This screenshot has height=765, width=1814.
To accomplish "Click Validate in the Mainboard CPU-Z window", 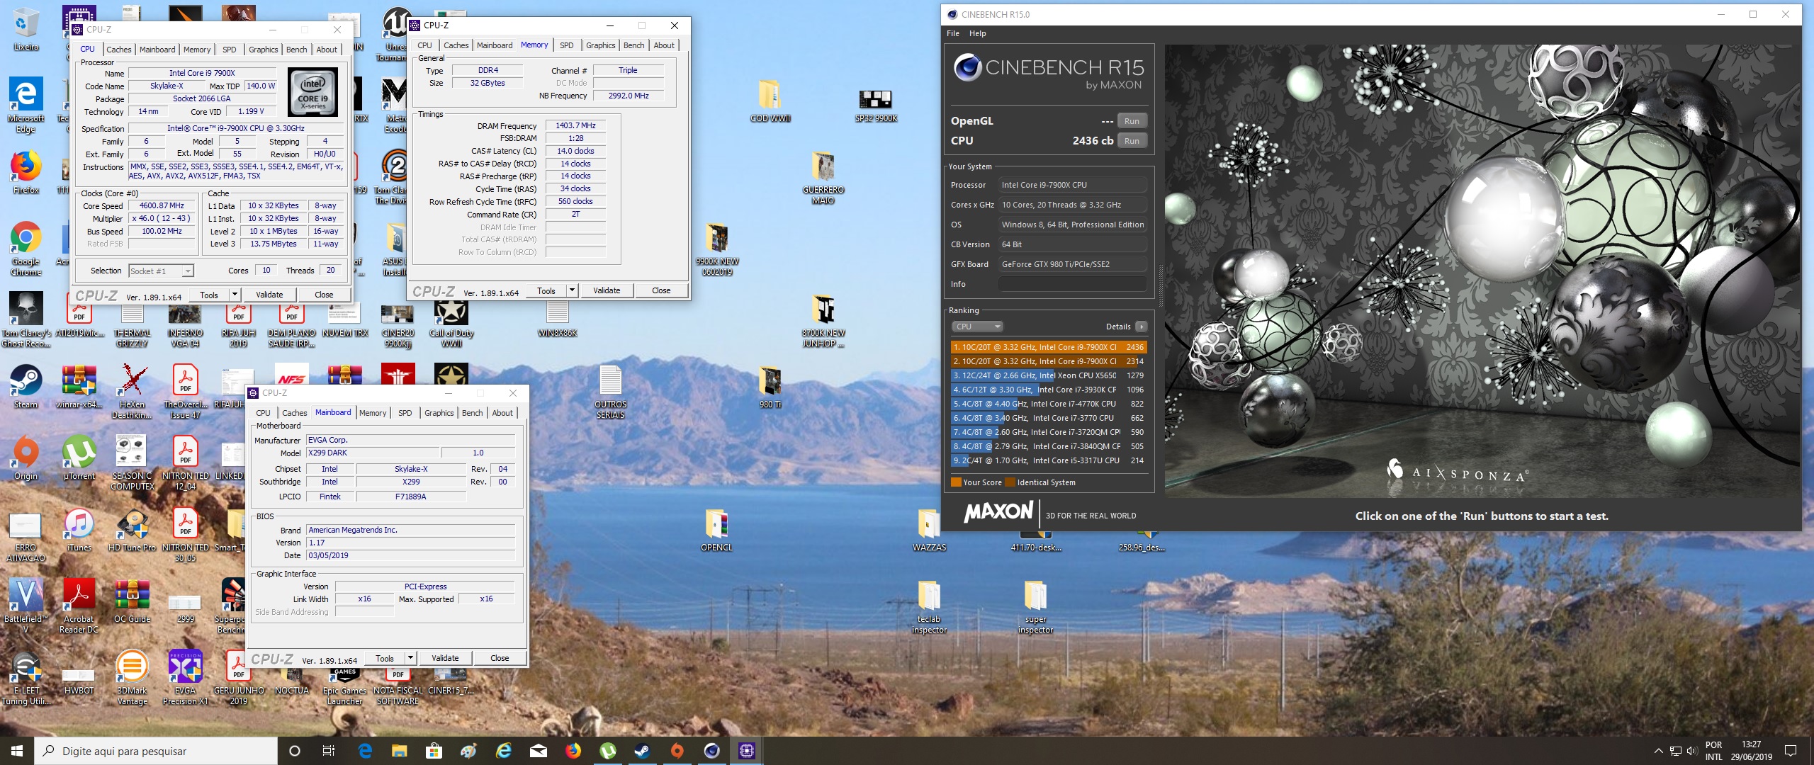I will (445, 658).
